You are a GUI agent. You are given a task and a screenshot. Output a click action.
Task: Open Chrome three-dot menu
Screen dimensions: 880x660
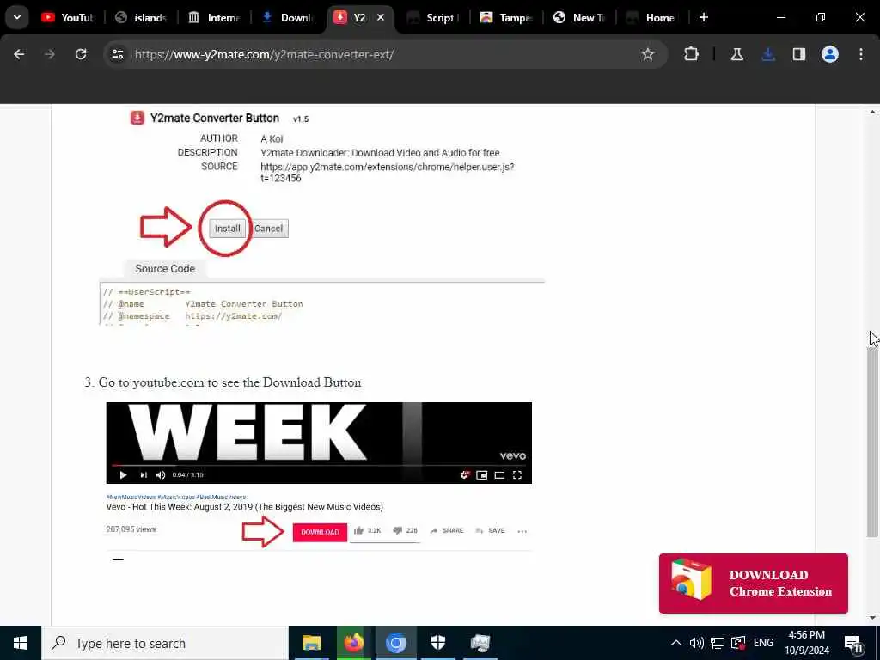coord(861,54)
